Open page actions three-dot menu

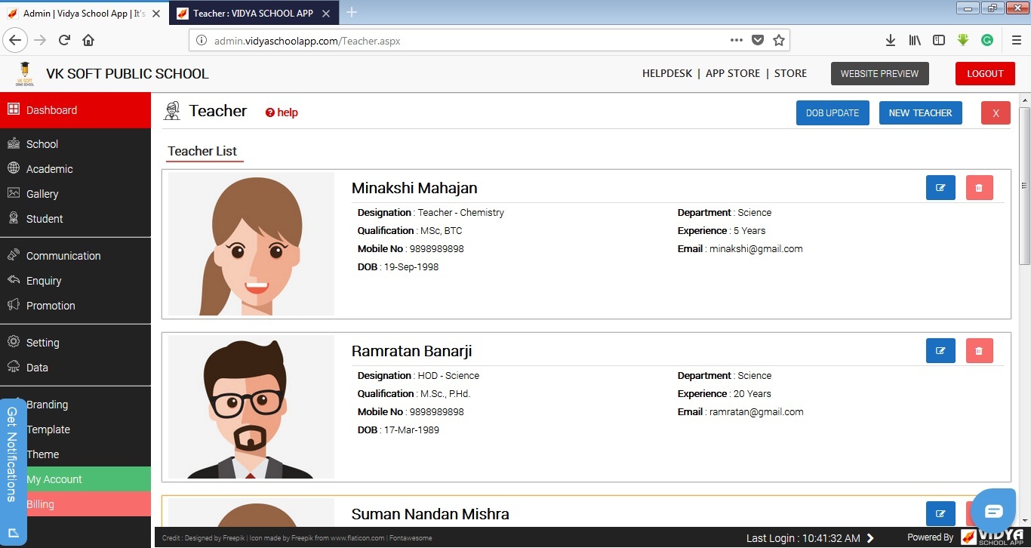737,40
